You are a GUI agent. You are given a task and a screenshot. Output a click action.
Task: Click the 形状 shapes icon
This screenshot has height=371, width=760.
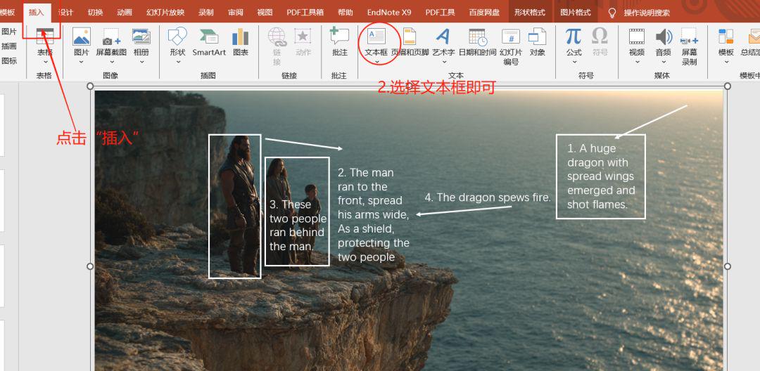177,37
